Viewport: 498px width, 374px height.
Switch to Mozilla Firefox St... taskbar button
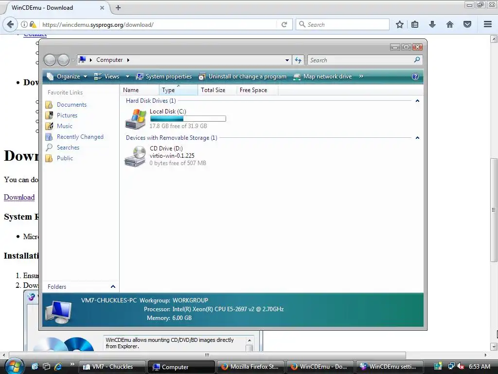(250, 367)
